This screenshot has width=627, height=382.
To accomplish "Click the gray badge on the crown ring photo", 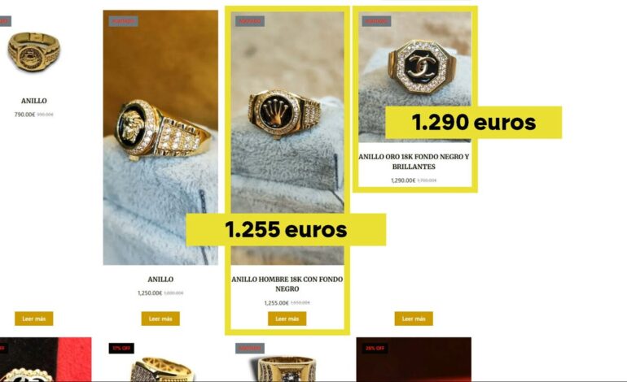I will coord(250,21).
